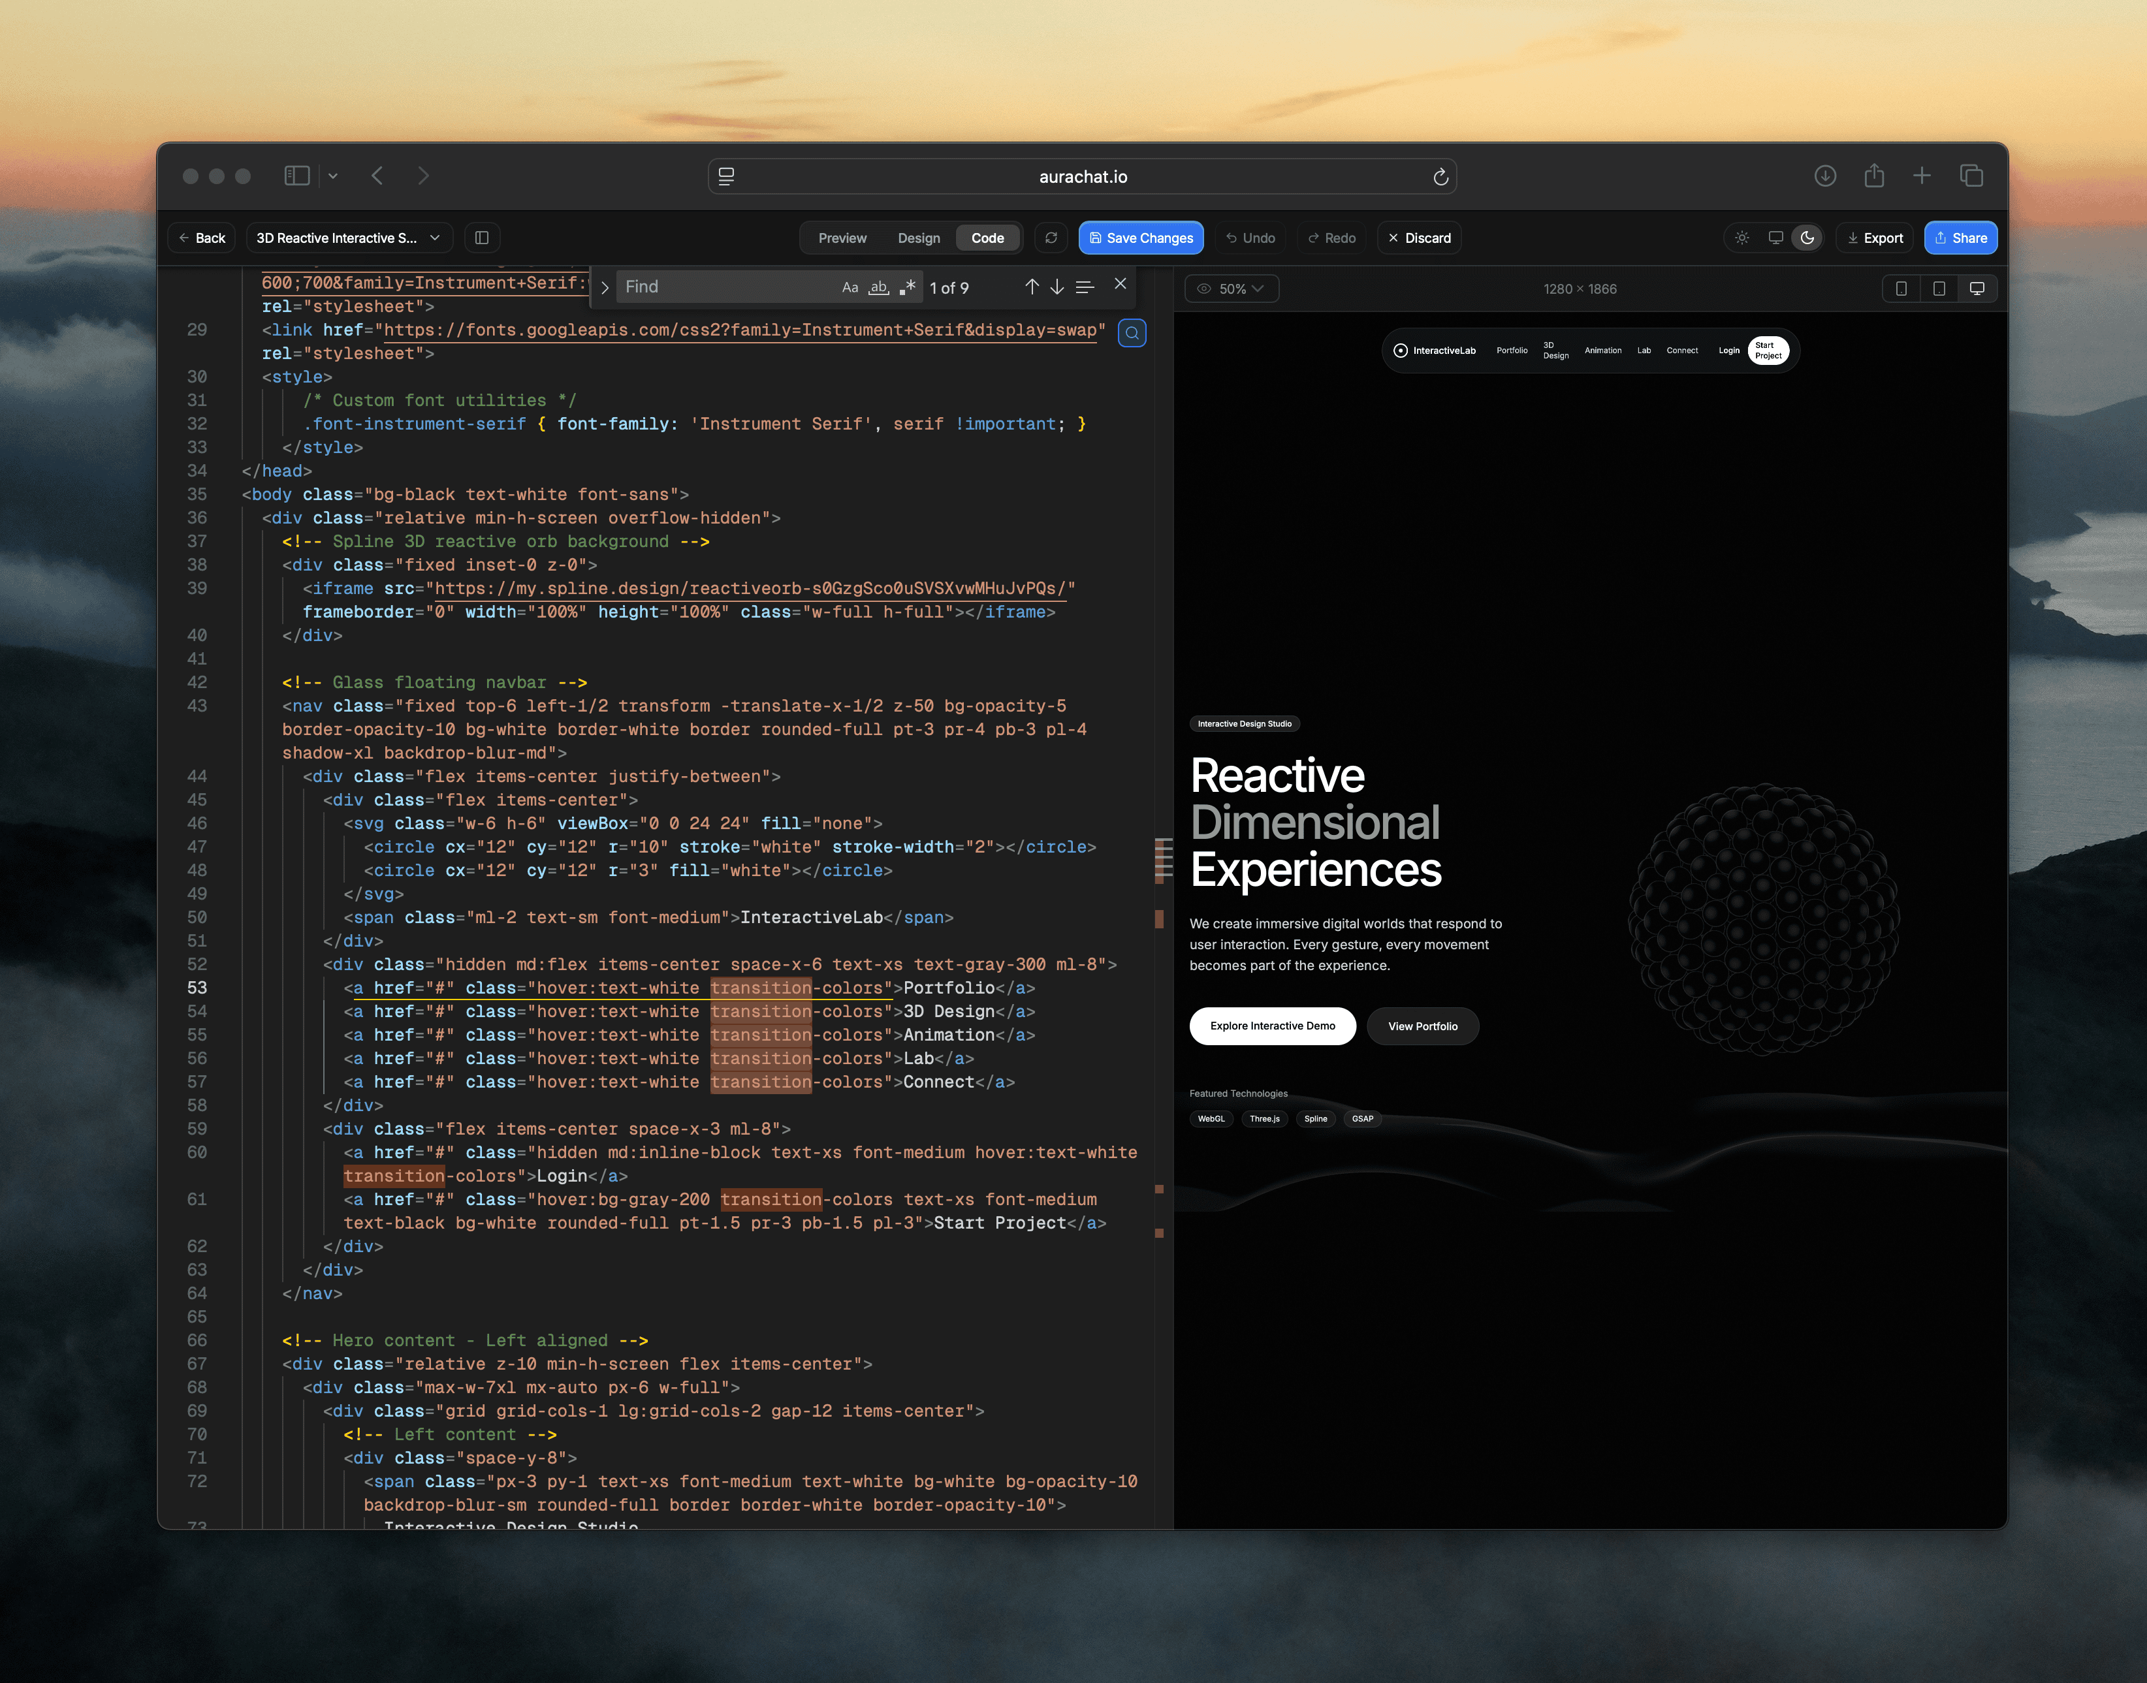Screen dimensions: 2147x1683
Task: Click InteractiveLab logo in preview navbar
Action: click(x=1435, y=351)
